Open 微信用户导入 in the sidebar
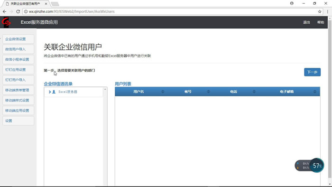 [x=18, y=49]
